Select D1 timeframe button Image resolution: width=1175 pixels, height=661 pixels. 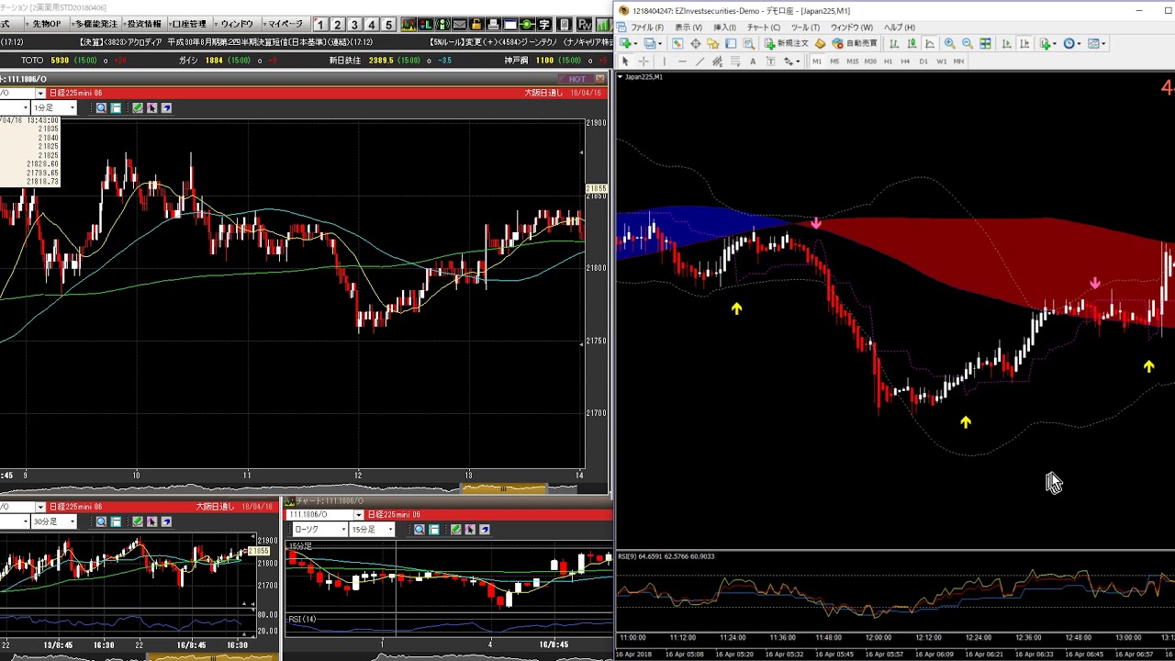coord(923,62)
